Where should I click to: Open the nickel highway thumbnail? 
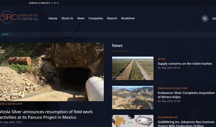[133, 68]
